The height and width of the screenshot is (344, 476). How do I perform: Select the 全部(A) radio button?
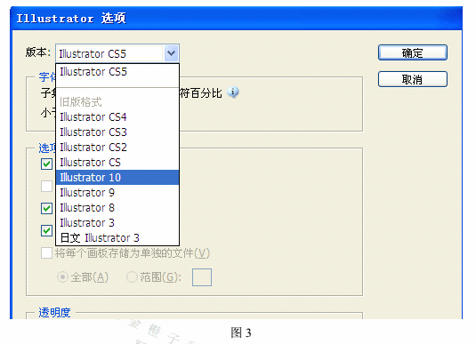click(62, 277)
